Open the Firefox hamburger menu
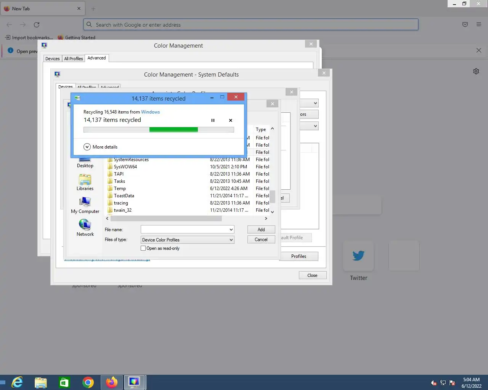This screenshot has height=390, width=488. point(479,25)
